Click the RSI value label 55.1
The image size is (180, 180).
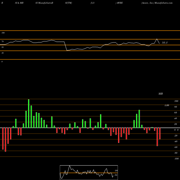[165, 42]
